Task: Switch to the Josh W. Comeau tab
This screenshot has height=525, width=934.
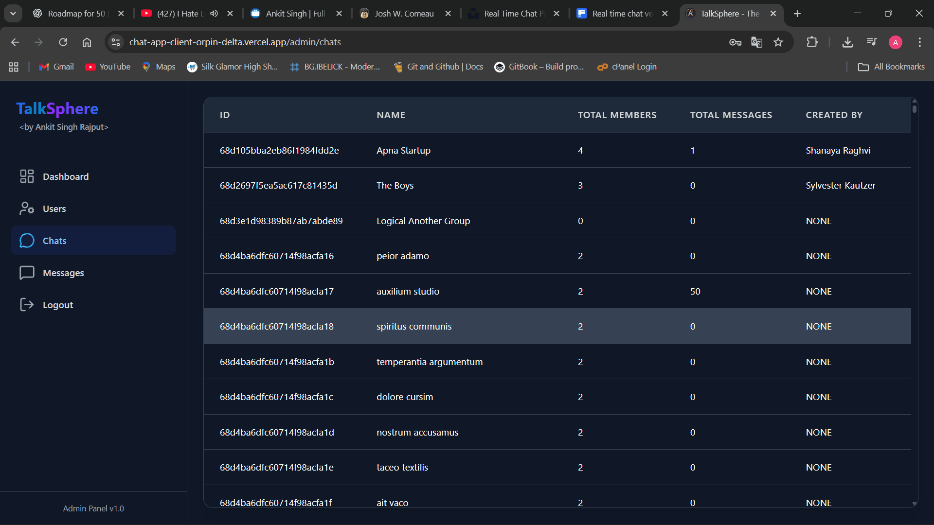Action: point(404,14)
